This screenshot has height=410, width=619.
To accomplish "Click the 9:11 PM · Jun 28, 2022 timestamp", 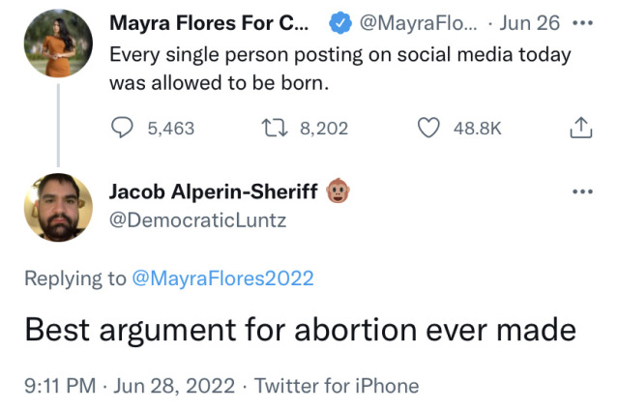I will pyautogui.click(x=129, y=386).
